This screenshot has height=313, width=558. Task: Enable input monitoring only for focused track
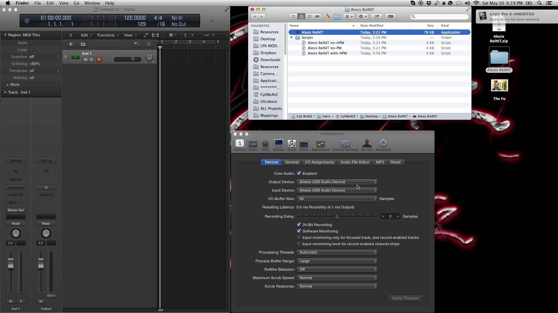(299, 237)
